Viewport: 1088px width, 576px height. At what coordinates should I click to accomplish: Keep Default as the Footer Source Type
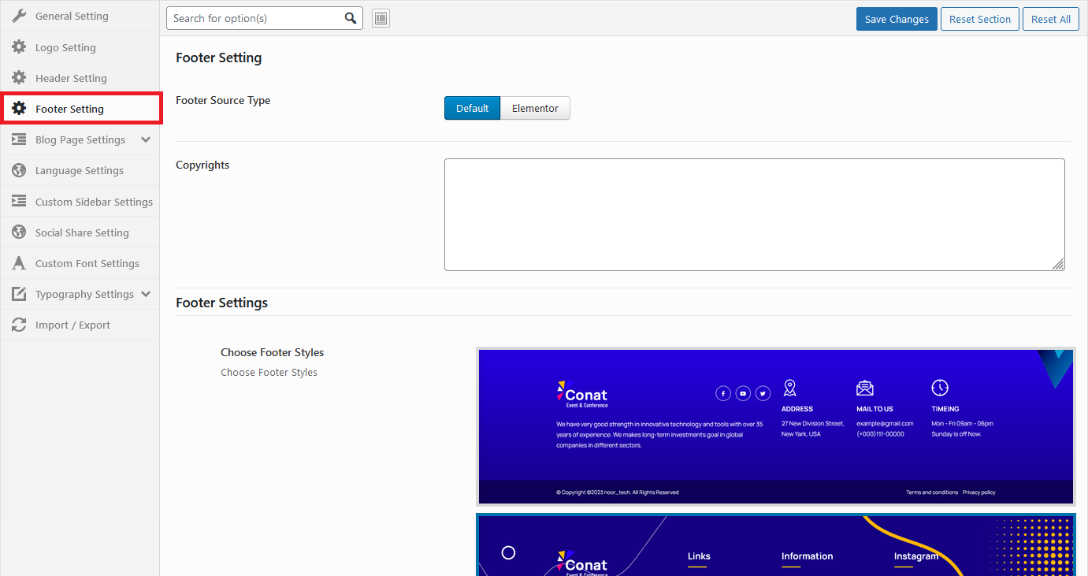(472, 107)
